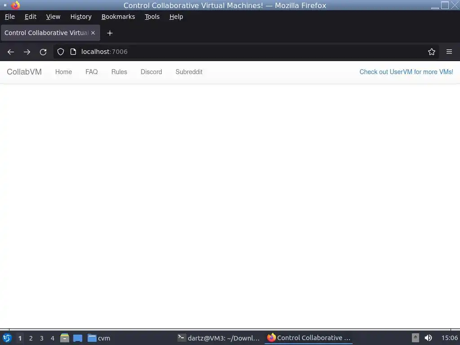
Task: Open the Tools menu
Action: (152, 17)
